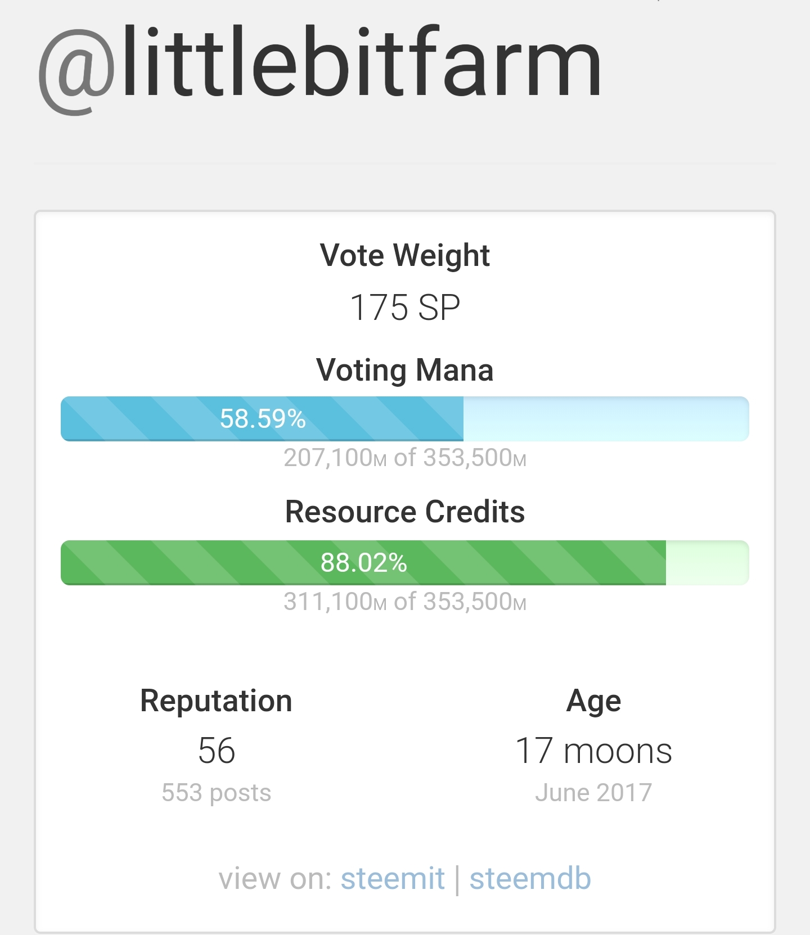810x935 pixels.
Task: Click the Resource Credits heading
Action: click(x=405, y=512)
